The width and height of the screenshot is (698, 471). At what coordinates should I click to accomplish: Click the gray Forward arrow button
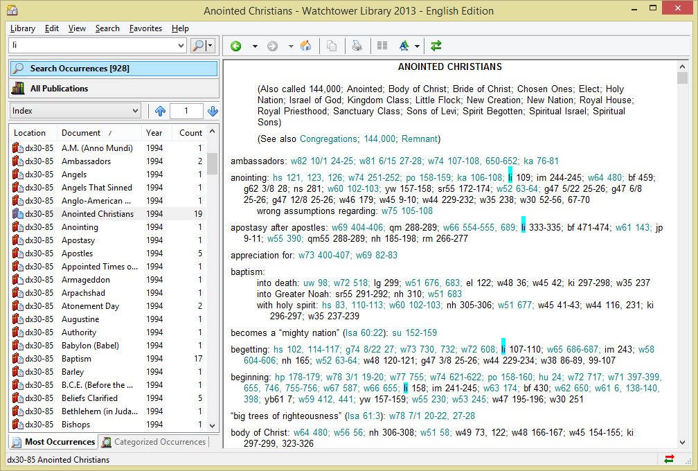pos(272,46)
